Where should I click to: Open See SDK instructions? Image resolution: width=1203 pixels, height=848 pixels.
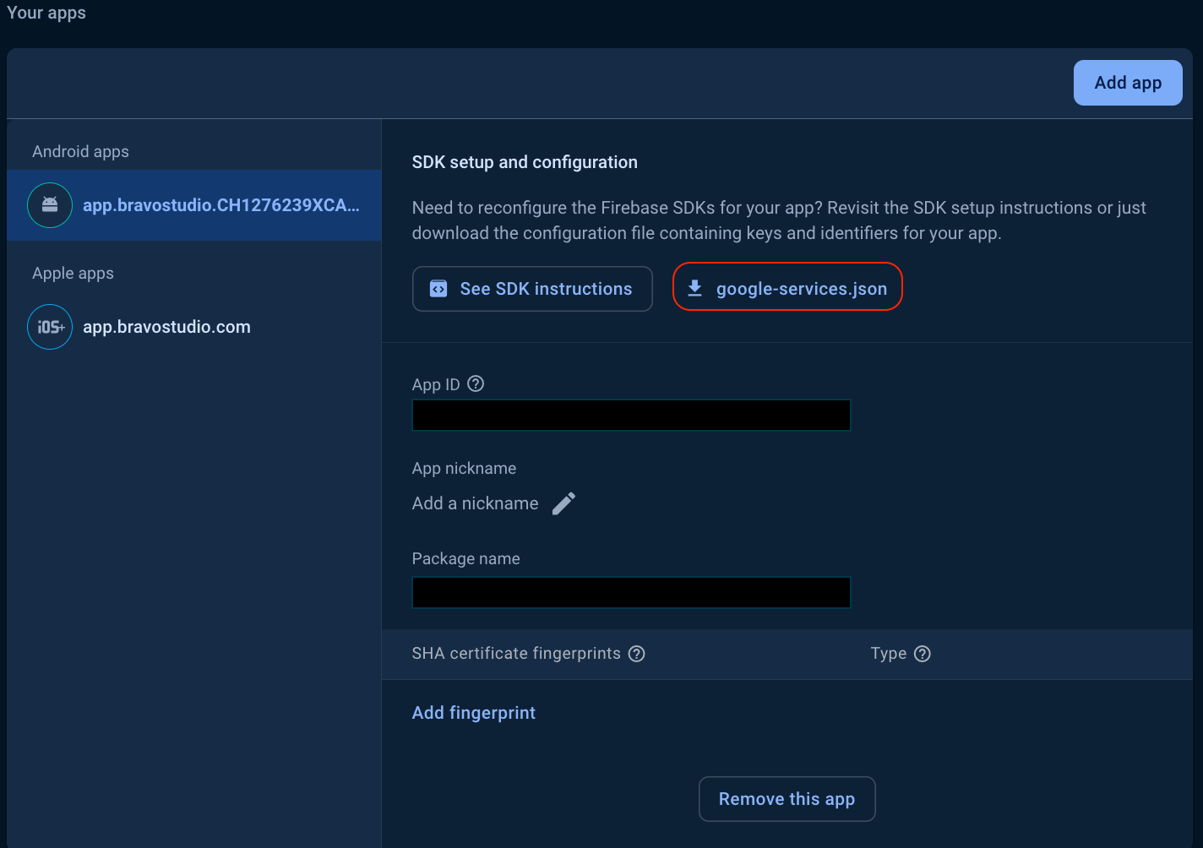532,289
